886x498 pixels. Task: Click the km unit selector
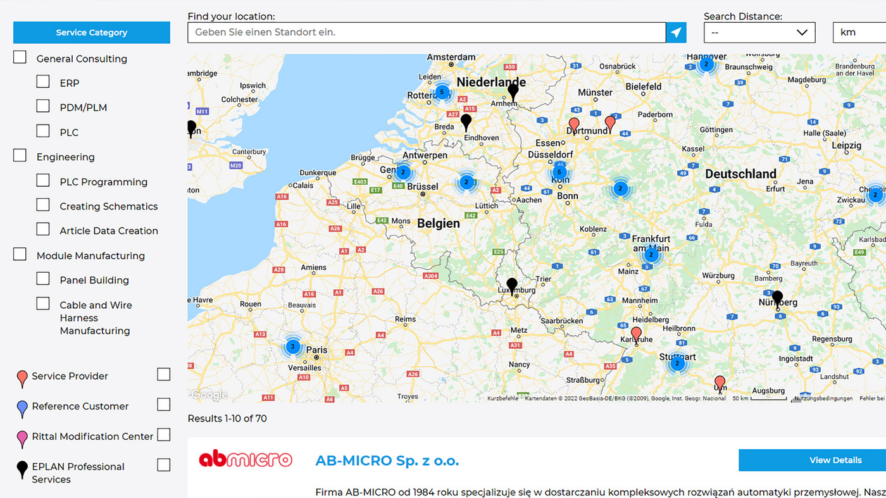[859, 32]
